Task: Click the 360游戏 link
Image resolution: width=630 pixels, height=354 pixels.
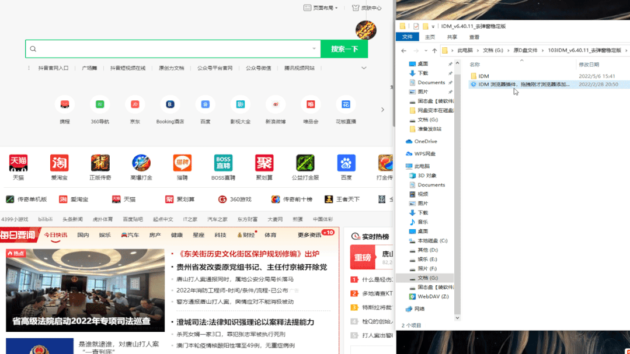Action: tap(235, 199)
